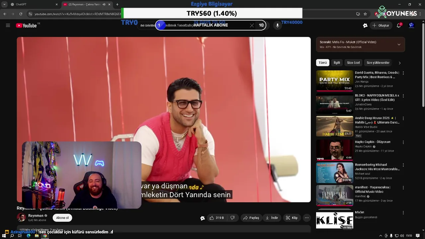Viewport: 425px width, 239px height.
Task: Click the system tray volume icon
Action: pos(402,236)
